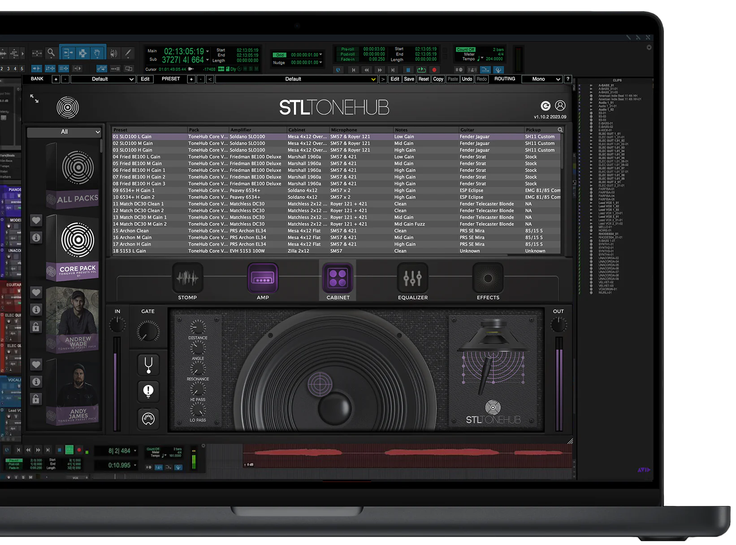Screen dimensions: 736x545
Task: Open the ROUTING Mono dropdown
Action: click(542, 79)
